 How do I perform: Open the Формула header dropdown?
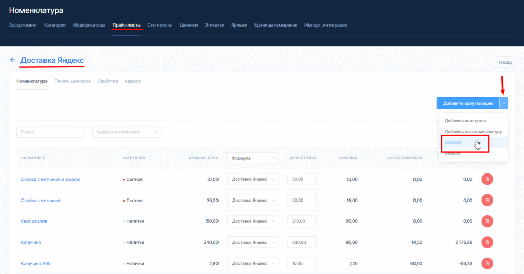[252, 158]
